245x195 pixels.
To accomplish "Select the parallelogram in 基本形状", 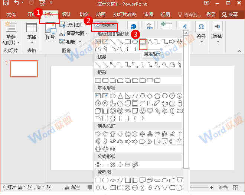I will [135, 96].
